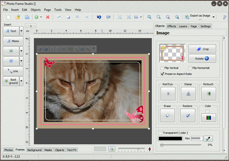Expand the Background button dropdown arrow
The image size is (229, 161).
pyautogui.click(x=22, y=81)
